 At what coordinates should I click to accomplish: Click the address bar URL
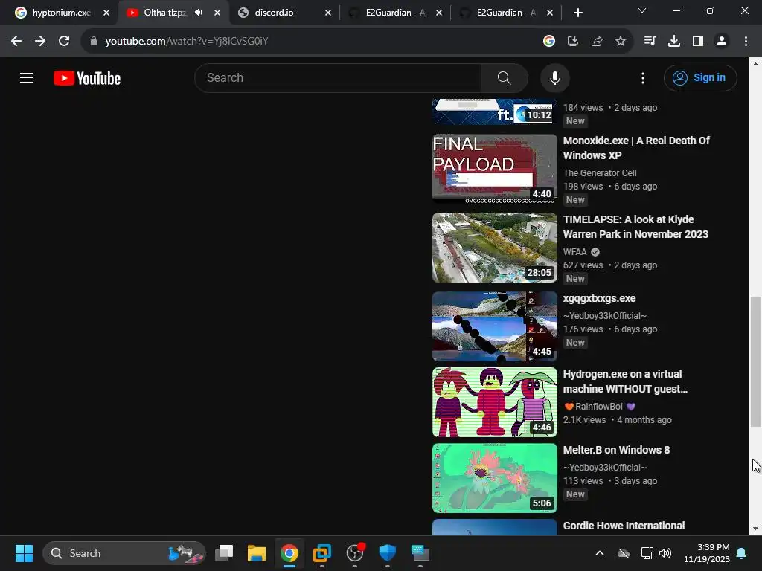click(187, 42)
